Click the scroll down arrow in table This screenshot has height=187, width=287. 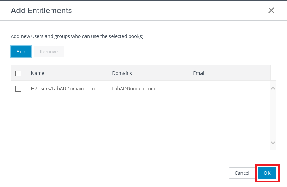273,143
